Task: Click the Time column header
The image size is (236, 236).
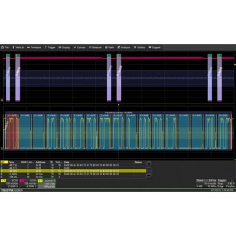Action: (11, 162)
